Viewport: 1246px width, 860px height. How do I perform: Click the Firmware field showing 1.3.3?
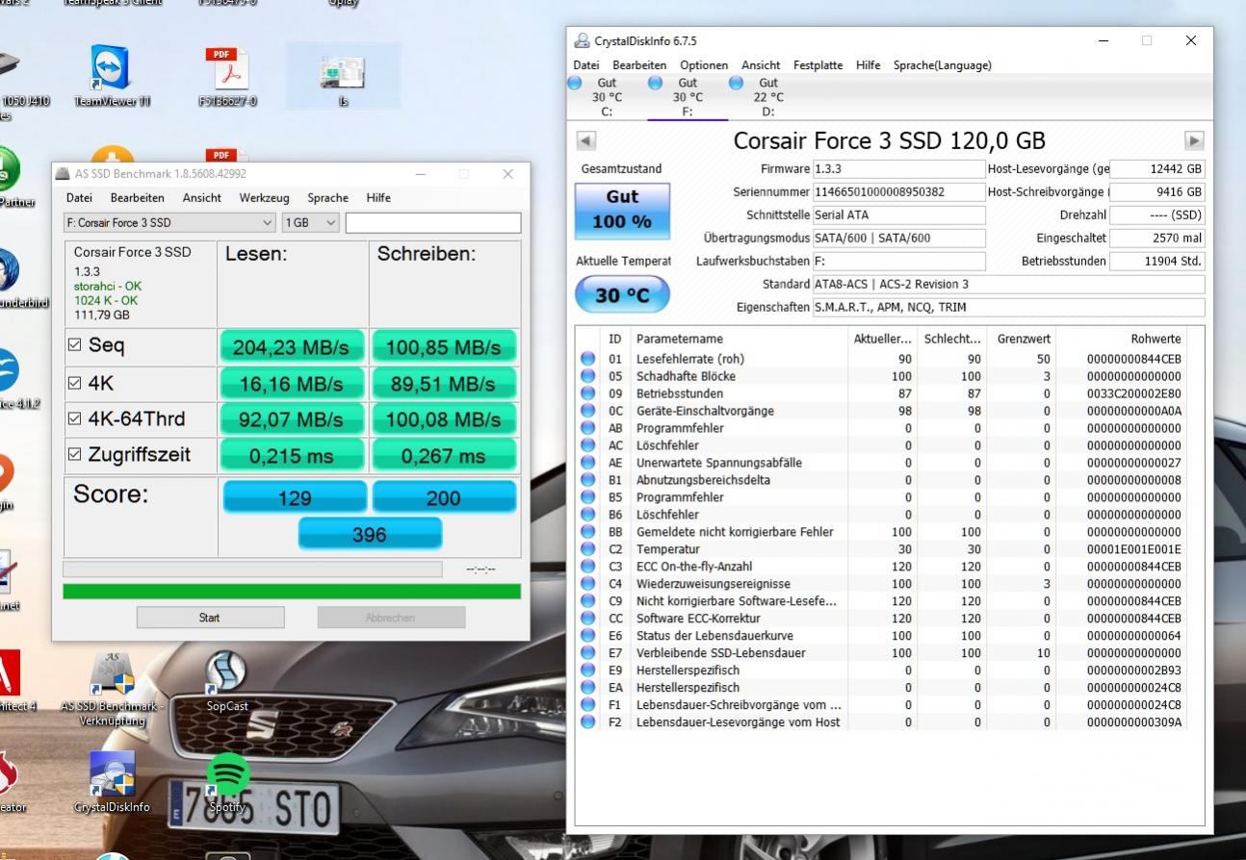(898, 169)
